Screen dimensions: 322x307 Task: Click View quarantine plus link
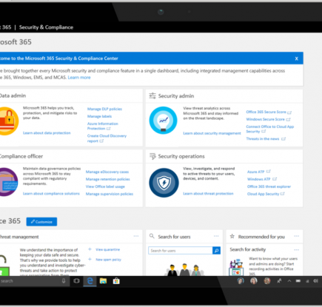tap(104, 249)
